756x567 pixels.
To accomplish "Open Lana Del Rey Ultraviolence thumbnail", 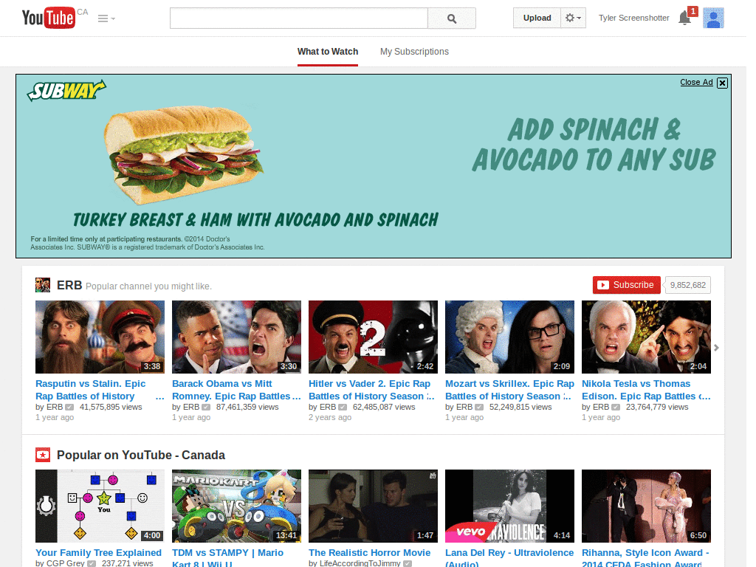I will pyautogui.click(x=509, y=506).
